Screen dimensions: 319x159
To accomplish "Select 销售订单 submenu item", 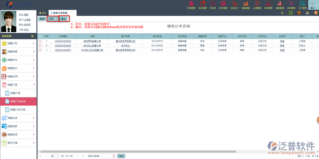I will click(x=18, y=93).
